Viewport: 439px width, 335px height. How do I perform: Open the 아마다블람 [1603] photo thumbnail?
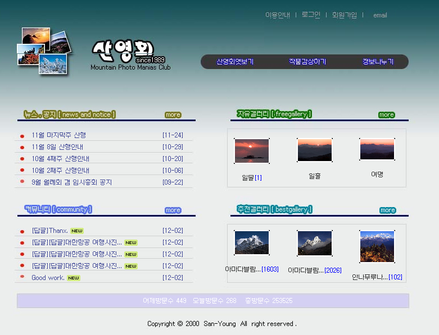[251, 243]
